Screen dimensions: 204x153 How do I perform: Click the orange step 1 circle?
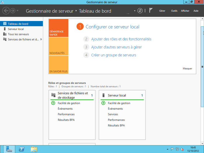pyautogui.click(x=80, y=27)
